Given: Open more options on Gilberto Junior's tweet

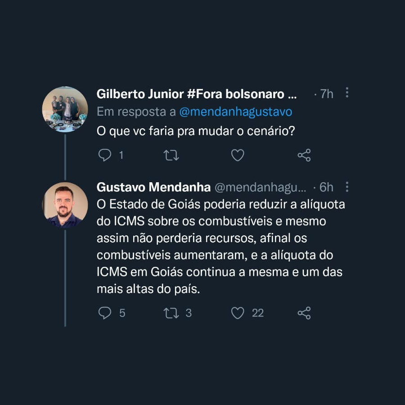Looking at the screenshot, I should (x=347, y=93).
